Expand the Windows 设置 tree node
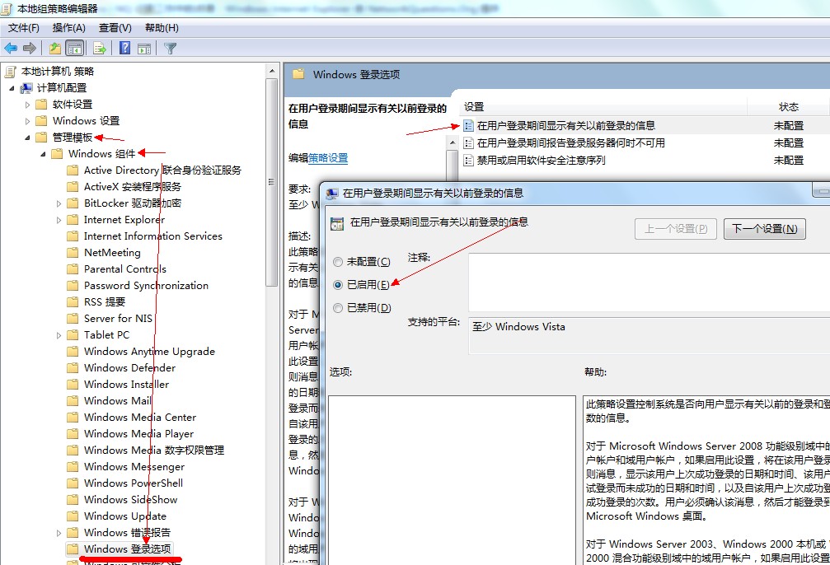Viewport: 830px width, 565px height. (27, 121)
